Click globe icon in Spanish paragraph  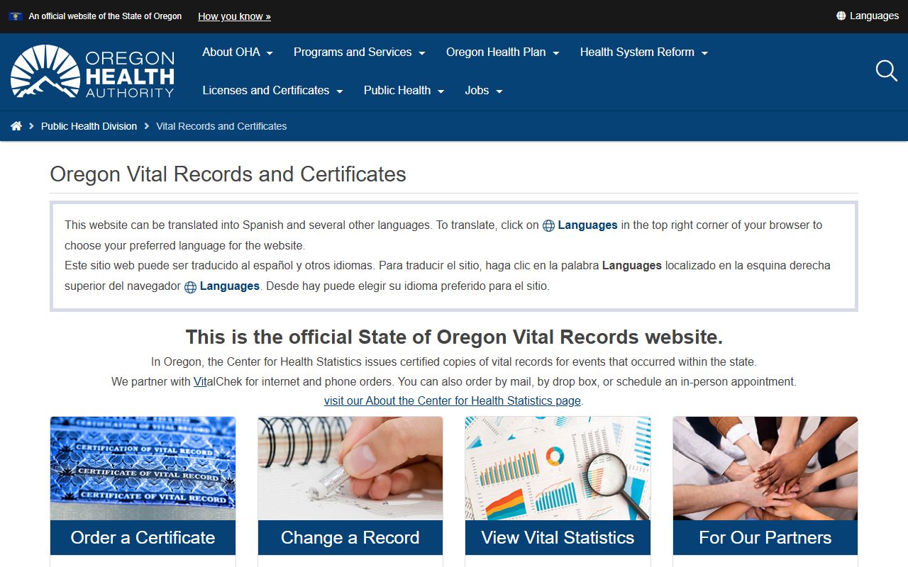click(190, 287)
